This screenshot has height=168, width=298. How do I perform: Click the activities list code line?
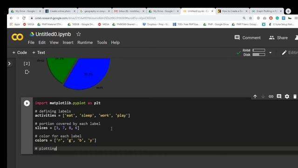pos(82,115)
